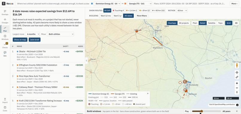The image size is (241, 114).
Task: Open the Dominion Energy SC utility dropdown
Action: (107, 4)
